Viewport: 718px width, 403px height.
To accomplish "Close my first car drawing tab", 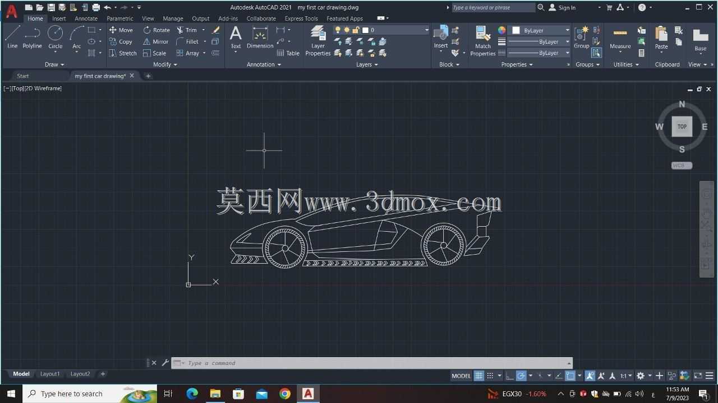I will coord(132,76).
